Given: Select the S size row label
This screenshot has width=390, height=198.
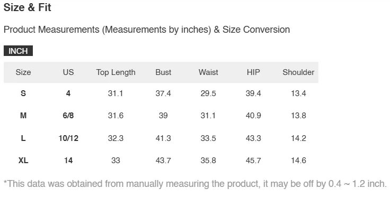Looking at the screenshot, I should click(23, 93).
